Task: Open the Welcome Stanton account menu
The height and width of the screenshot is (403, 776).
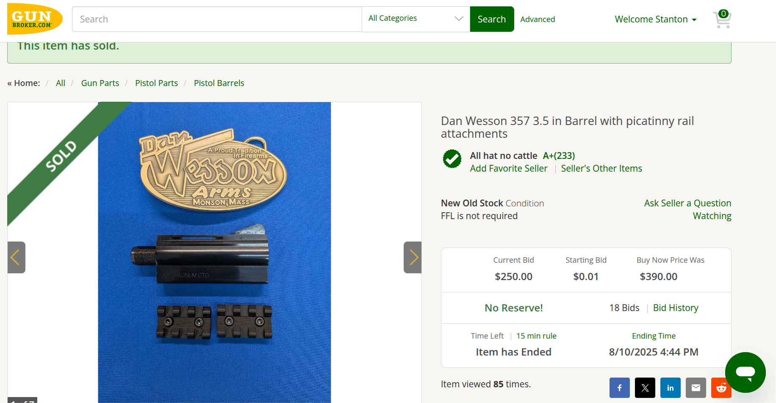Action: click(655, 19)
